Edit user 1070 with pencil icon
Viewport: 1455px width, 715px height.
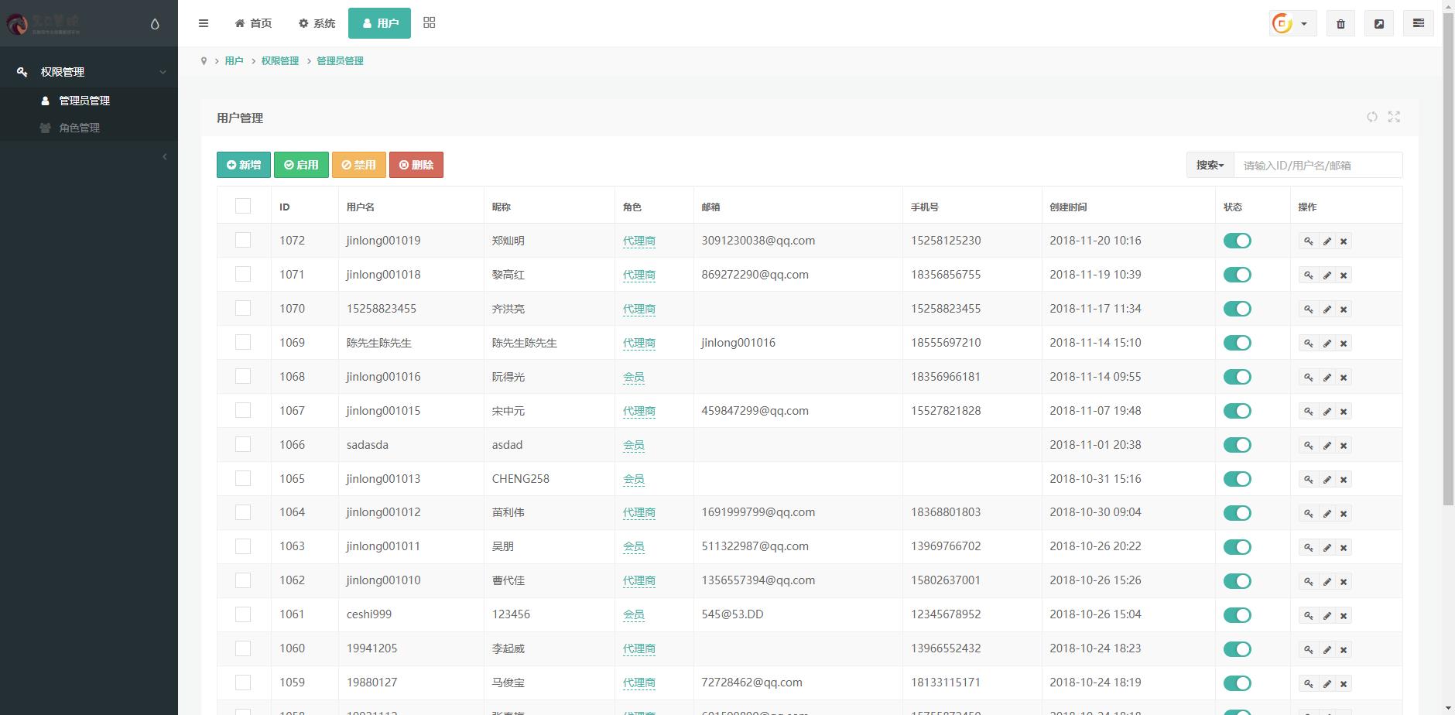pos(1327,310)
